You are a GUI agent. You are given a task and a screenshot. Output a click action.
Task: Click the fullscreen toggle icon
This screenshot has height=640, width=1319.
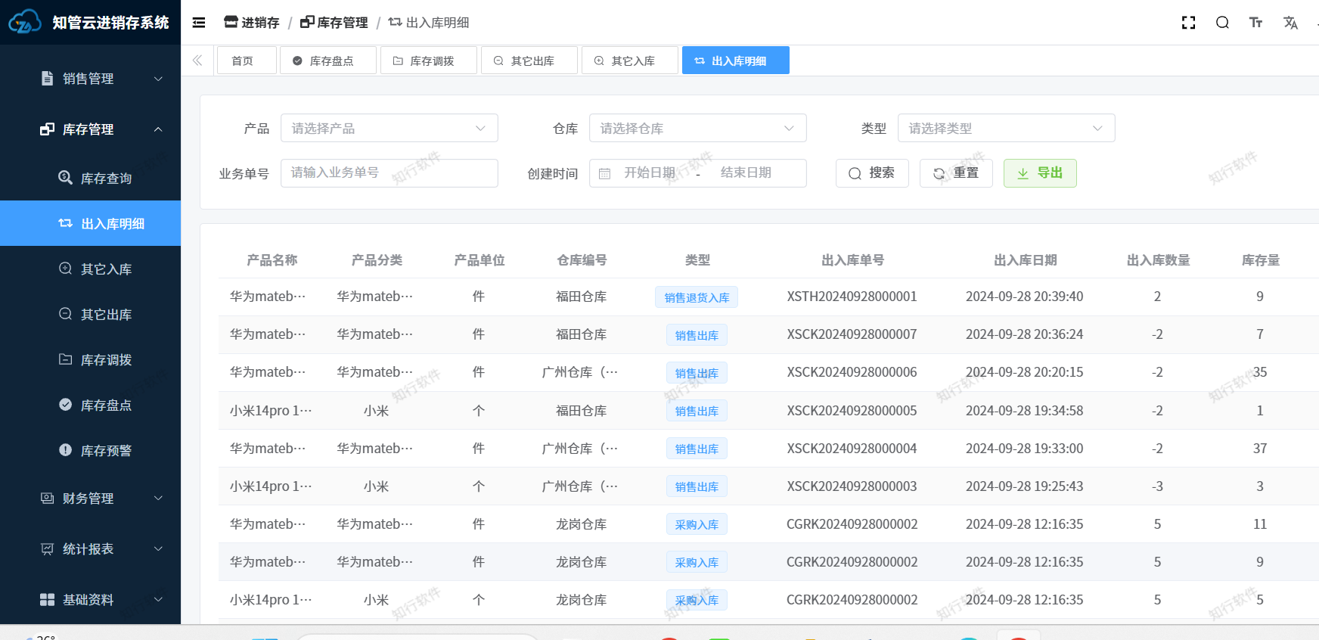coord(1188,23)
